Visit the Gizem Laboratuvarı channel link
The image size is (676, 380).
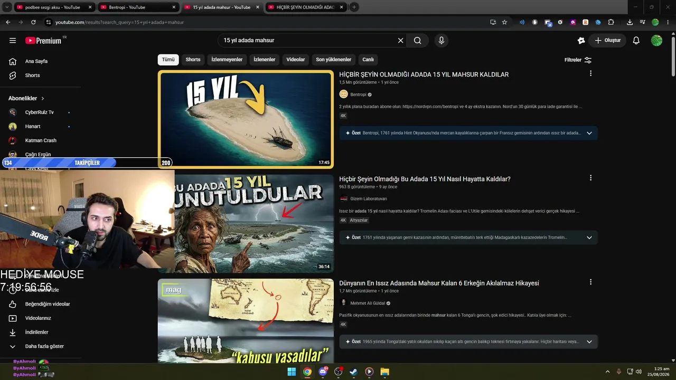369,199
